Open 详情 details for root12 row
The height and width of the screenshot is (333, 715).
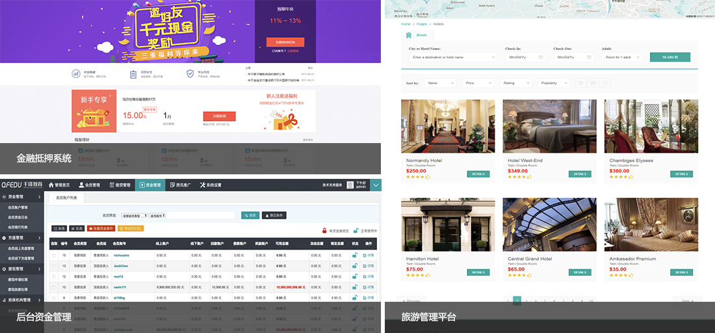(369, 277)
